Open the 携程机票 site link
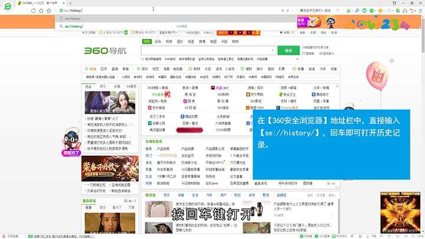Image resolution: width=425 pixels, height=239 pixels. [x=189, y=116]
